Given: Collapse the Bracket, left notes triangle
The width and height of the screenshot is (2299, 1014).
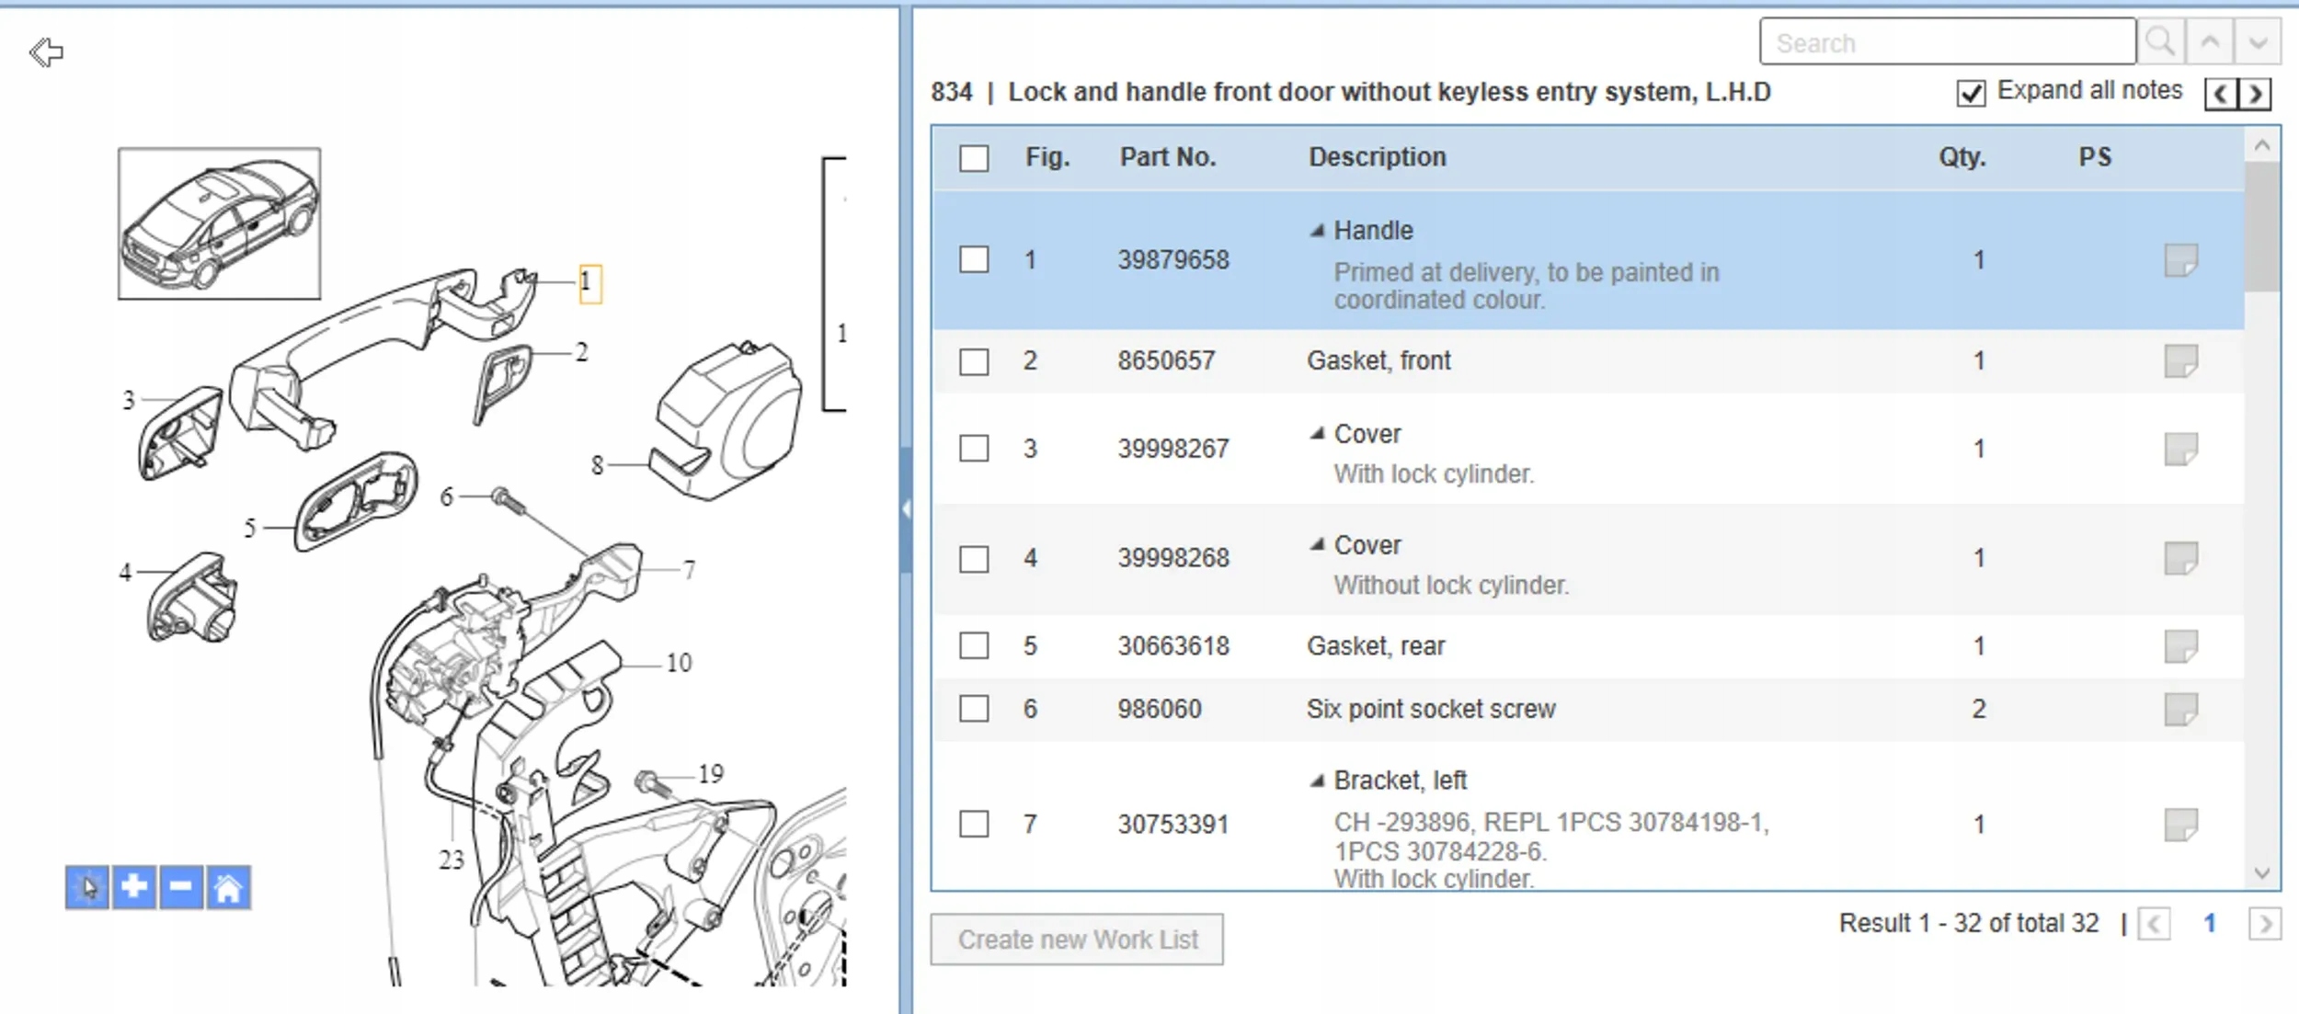Looking at the screenshot, I should [x=1318, y=781].
